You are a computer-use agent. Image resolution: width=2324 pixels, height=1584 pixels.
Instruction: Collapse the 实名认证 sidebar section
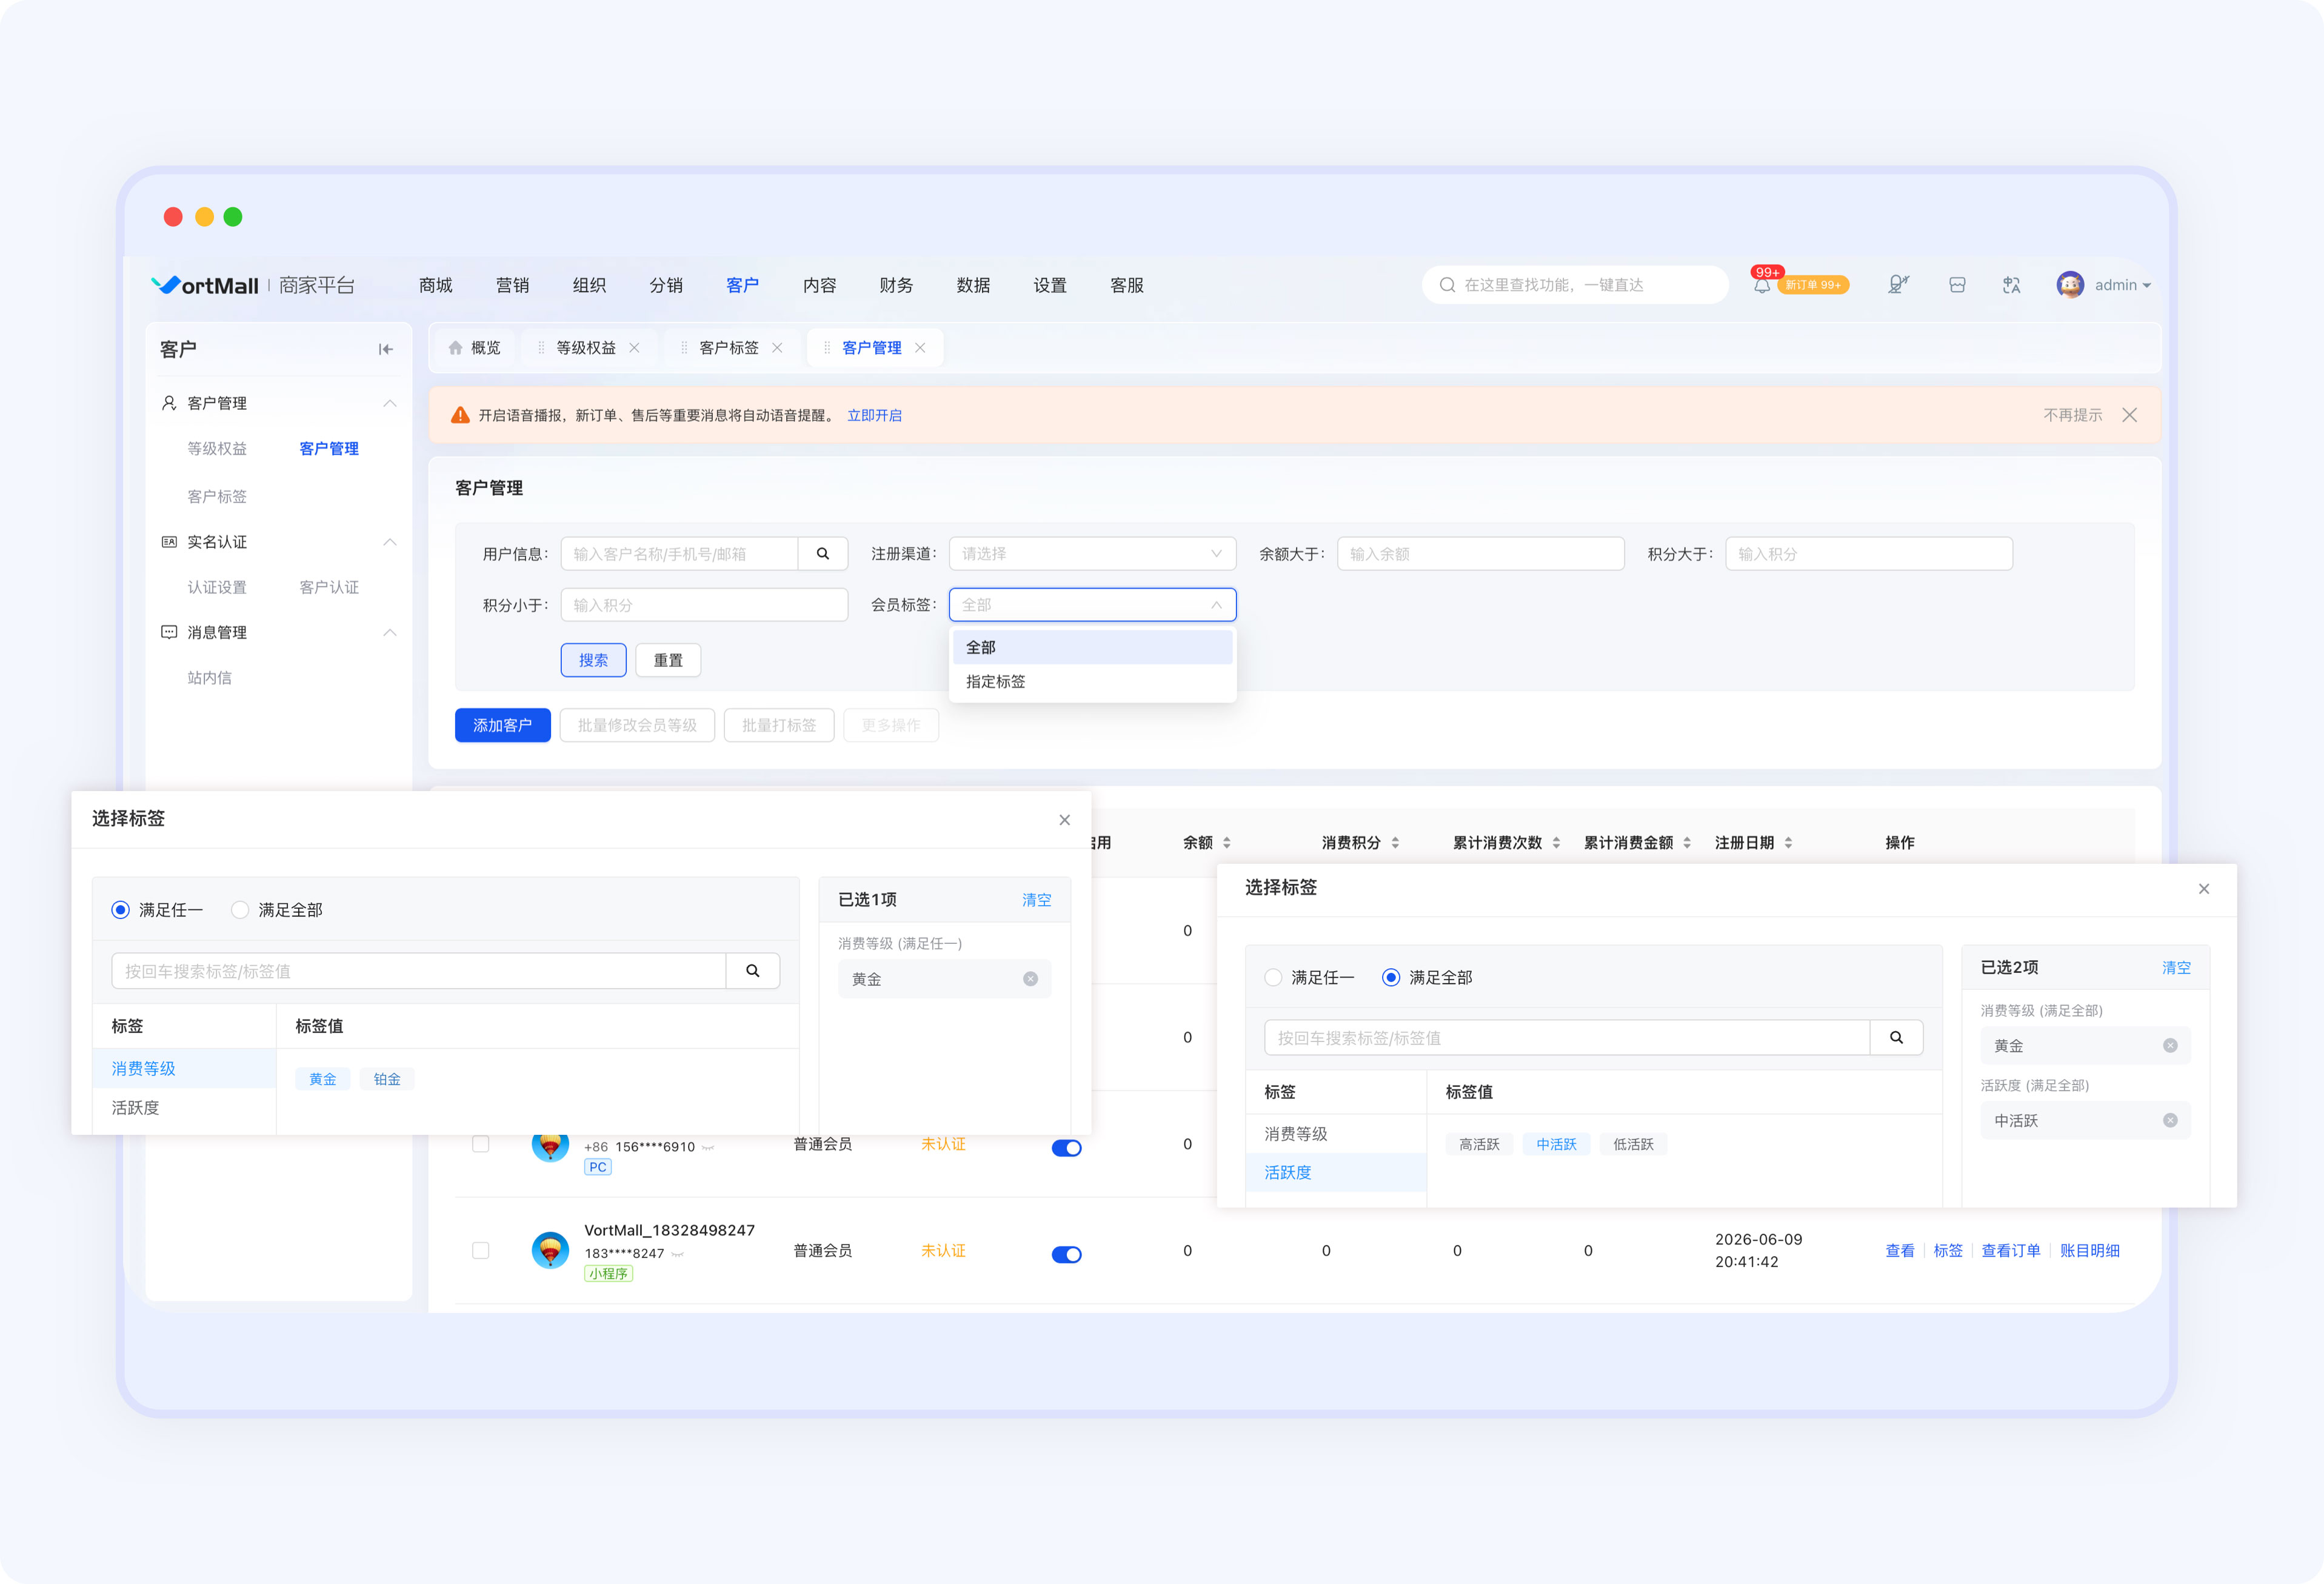pyautogui.click(x=389, y=542)
